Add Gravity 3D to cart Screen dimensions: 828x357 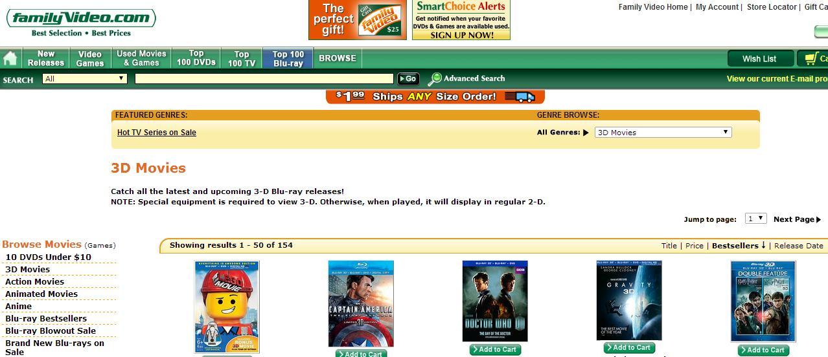(630, 348)
